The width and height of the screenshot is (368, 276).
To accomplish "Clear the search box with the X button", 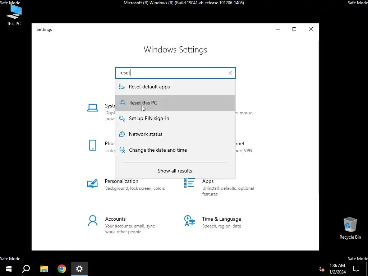I will (230, 73).
